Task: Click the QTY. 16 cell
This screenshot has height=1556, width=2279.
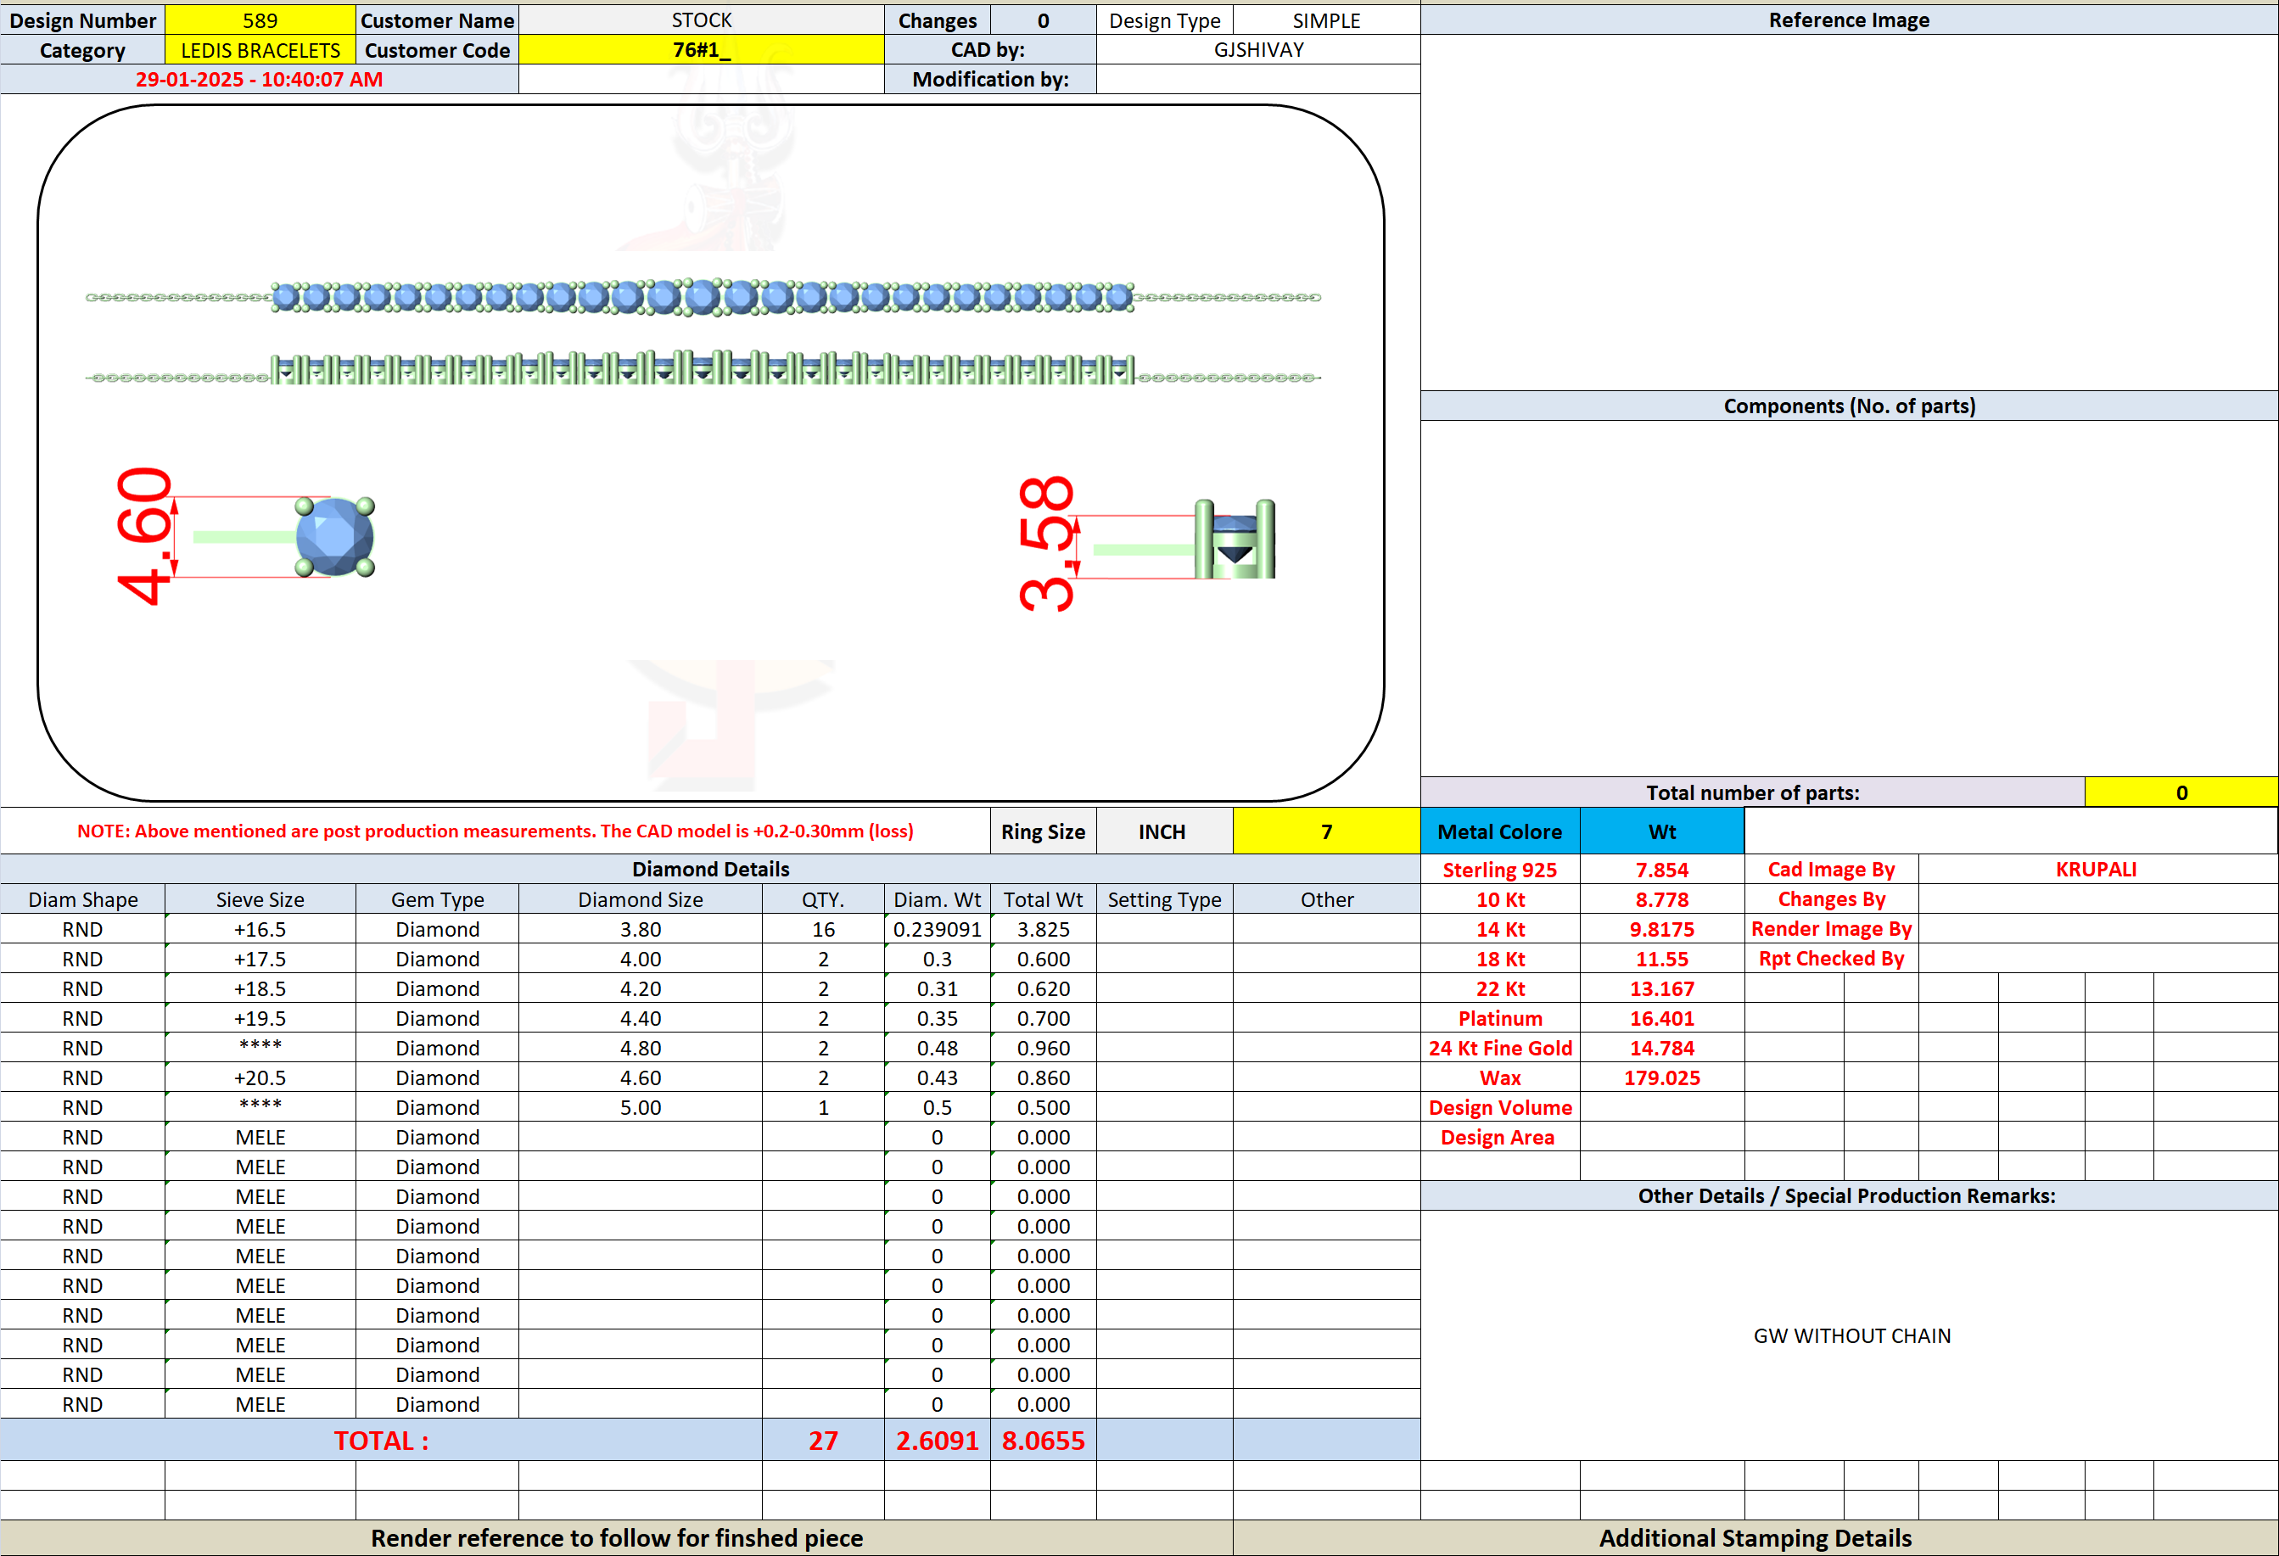Action: tap(823, 928)
